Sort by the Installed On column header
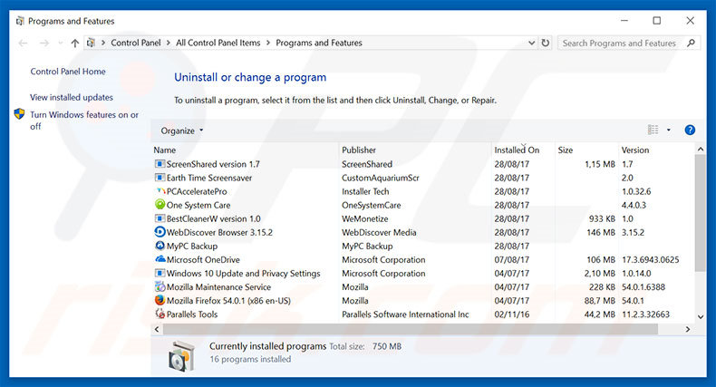This screenshot has width=716, height=387. [x=517, y=150]
